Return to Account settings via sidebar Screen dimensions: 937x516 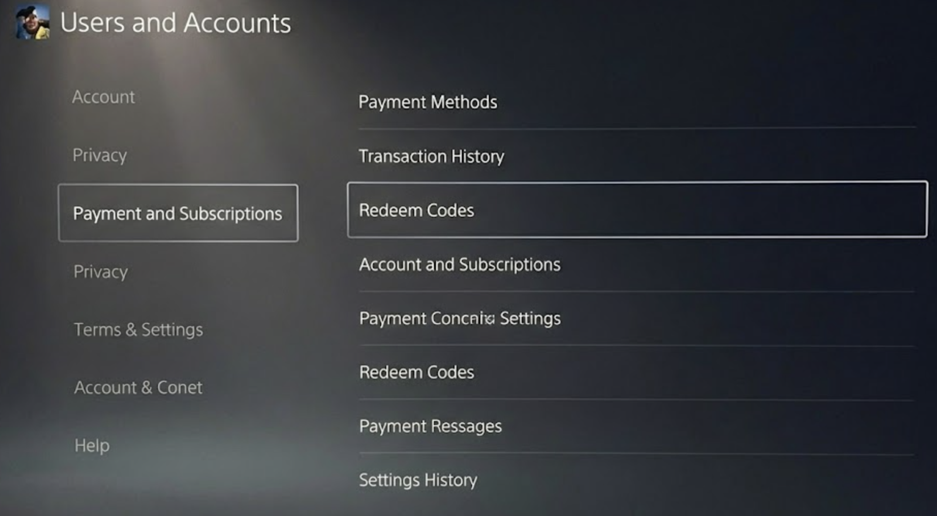tap(104, 97)
